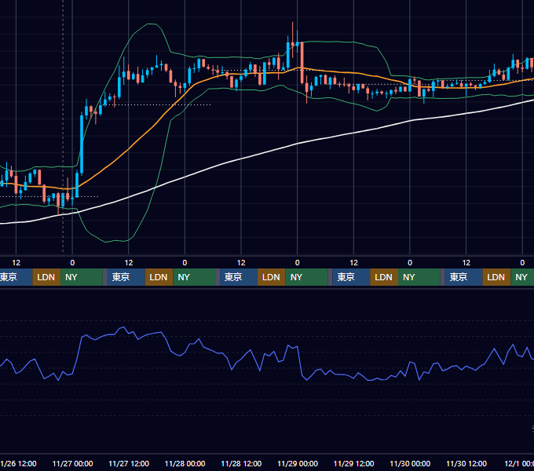Click the 東京 session block above 11/27 12:00
The height and width of the screenshot is (471, 534).
click(126, 277)
